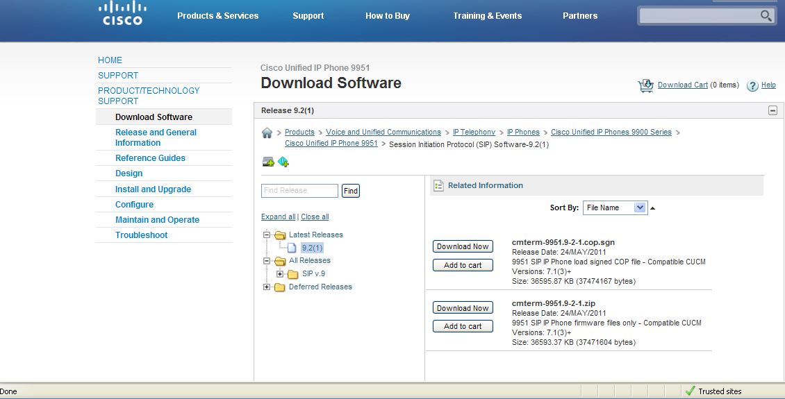This screenshot has height=399, width=785.
Task: Click the teal notification add icon
Action: click(x=283, y=162)
